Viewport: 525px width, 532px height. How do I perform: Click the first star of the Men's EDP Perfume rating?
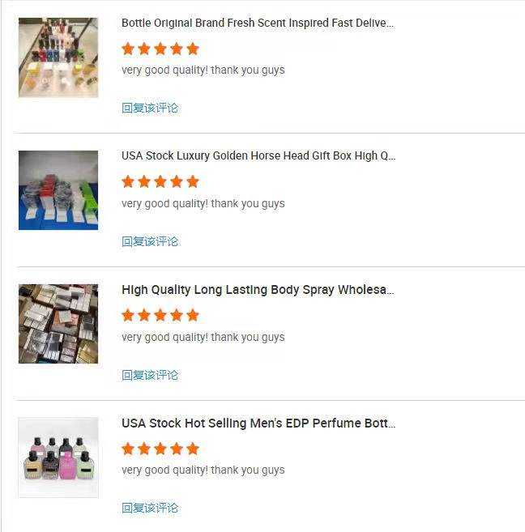click(128, 449)
